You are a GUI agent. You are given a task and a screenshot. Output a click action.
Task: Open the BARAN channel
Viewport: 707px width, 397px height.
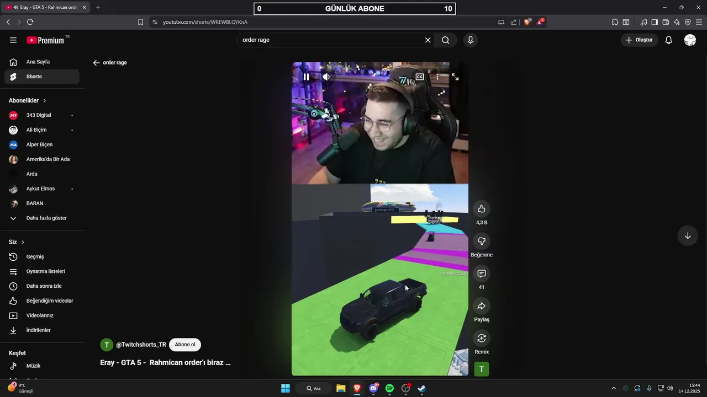point(42,203)
